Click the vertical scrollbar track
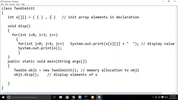This screenshot has height=100, width=178. pos(177,49)
